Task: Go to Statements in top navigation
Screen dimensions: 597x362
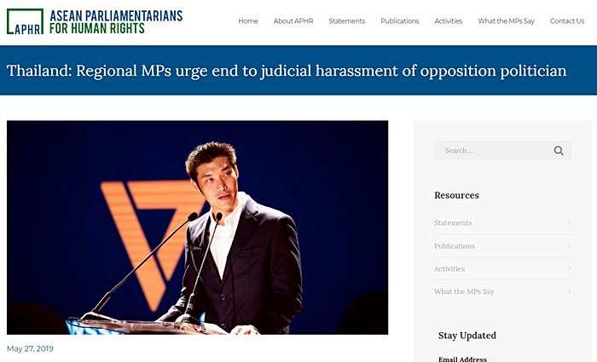Action: [x=347, y=21]
